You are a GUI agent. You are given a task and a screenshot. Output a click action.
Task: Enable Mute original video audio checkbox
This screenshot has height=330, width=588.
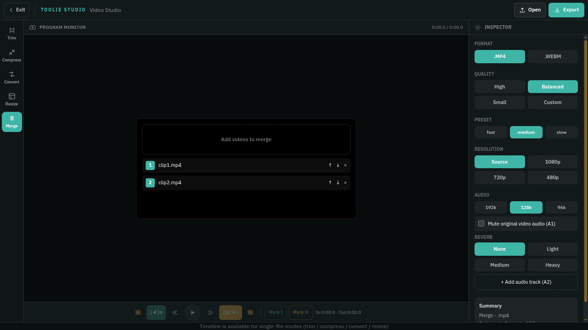481,224
